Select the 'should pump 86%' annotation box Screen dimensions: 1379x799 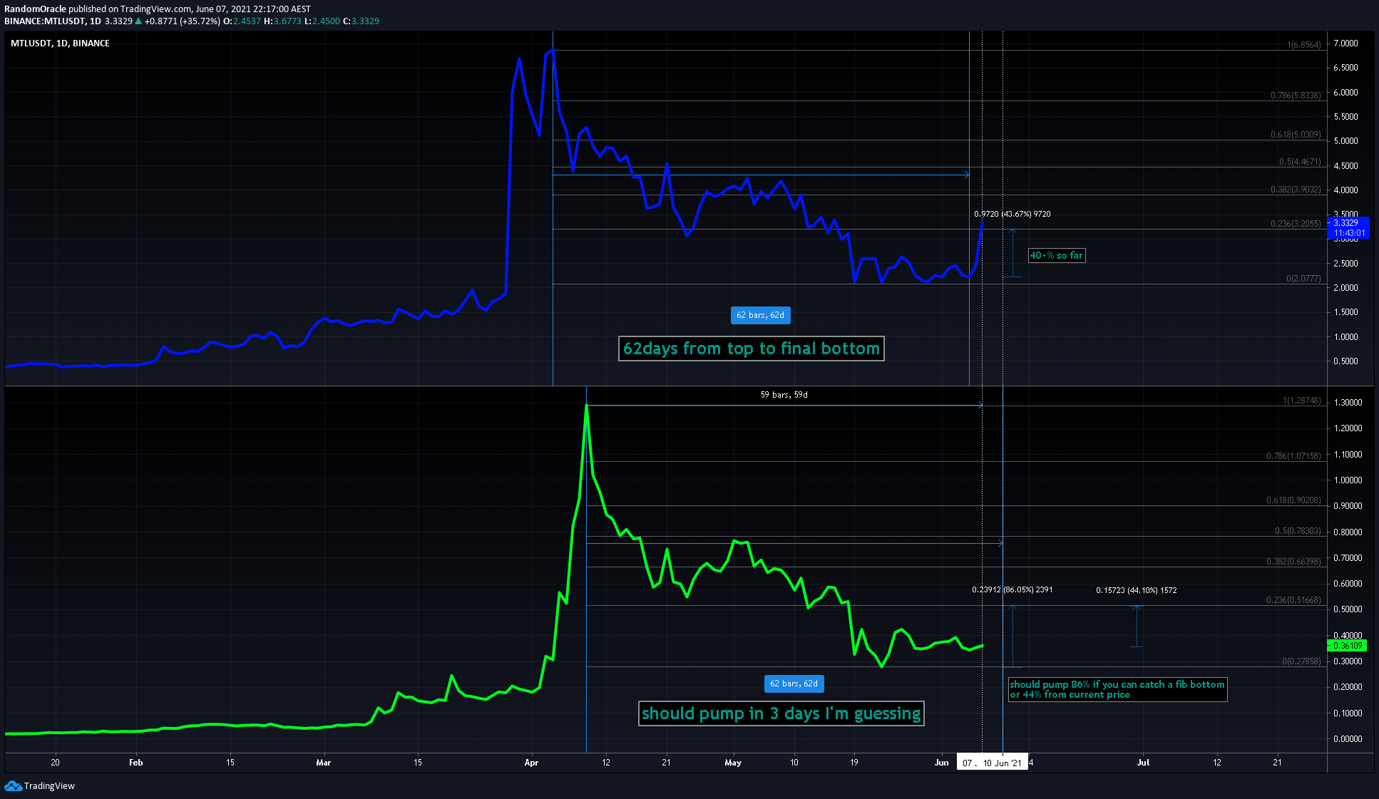[1117, 689]
